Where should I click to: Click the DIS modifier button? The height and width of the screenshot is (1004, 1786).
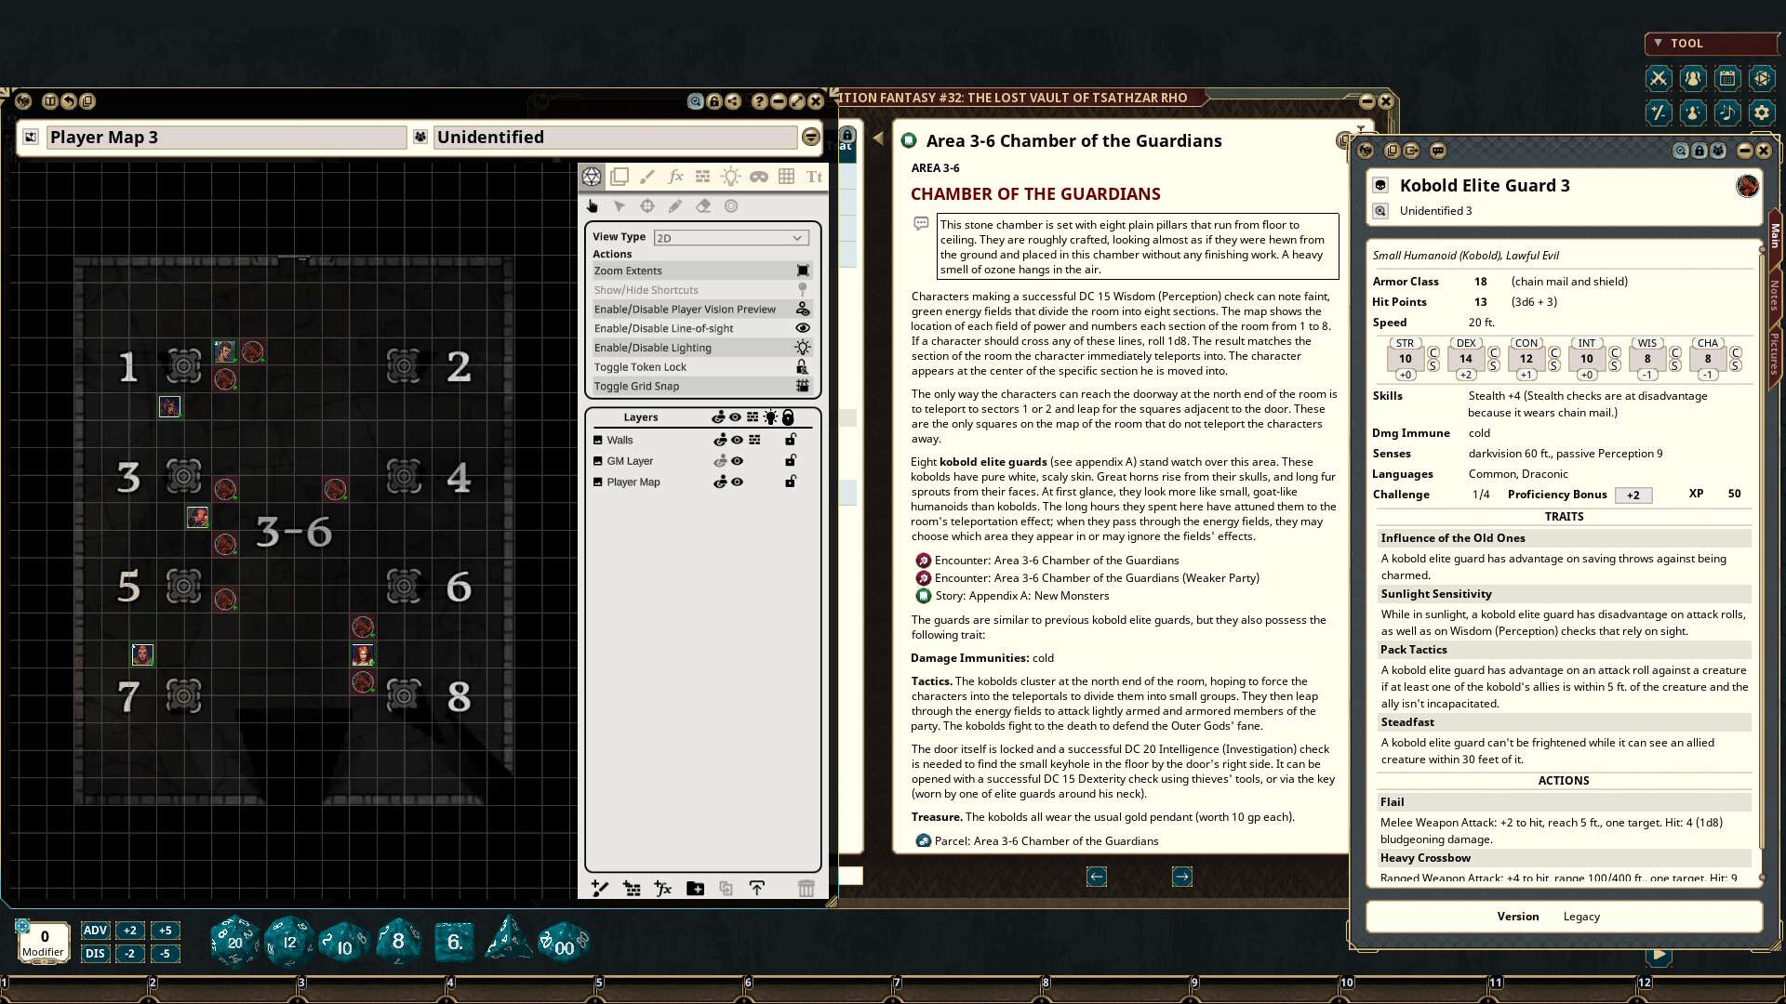point(95,954)
